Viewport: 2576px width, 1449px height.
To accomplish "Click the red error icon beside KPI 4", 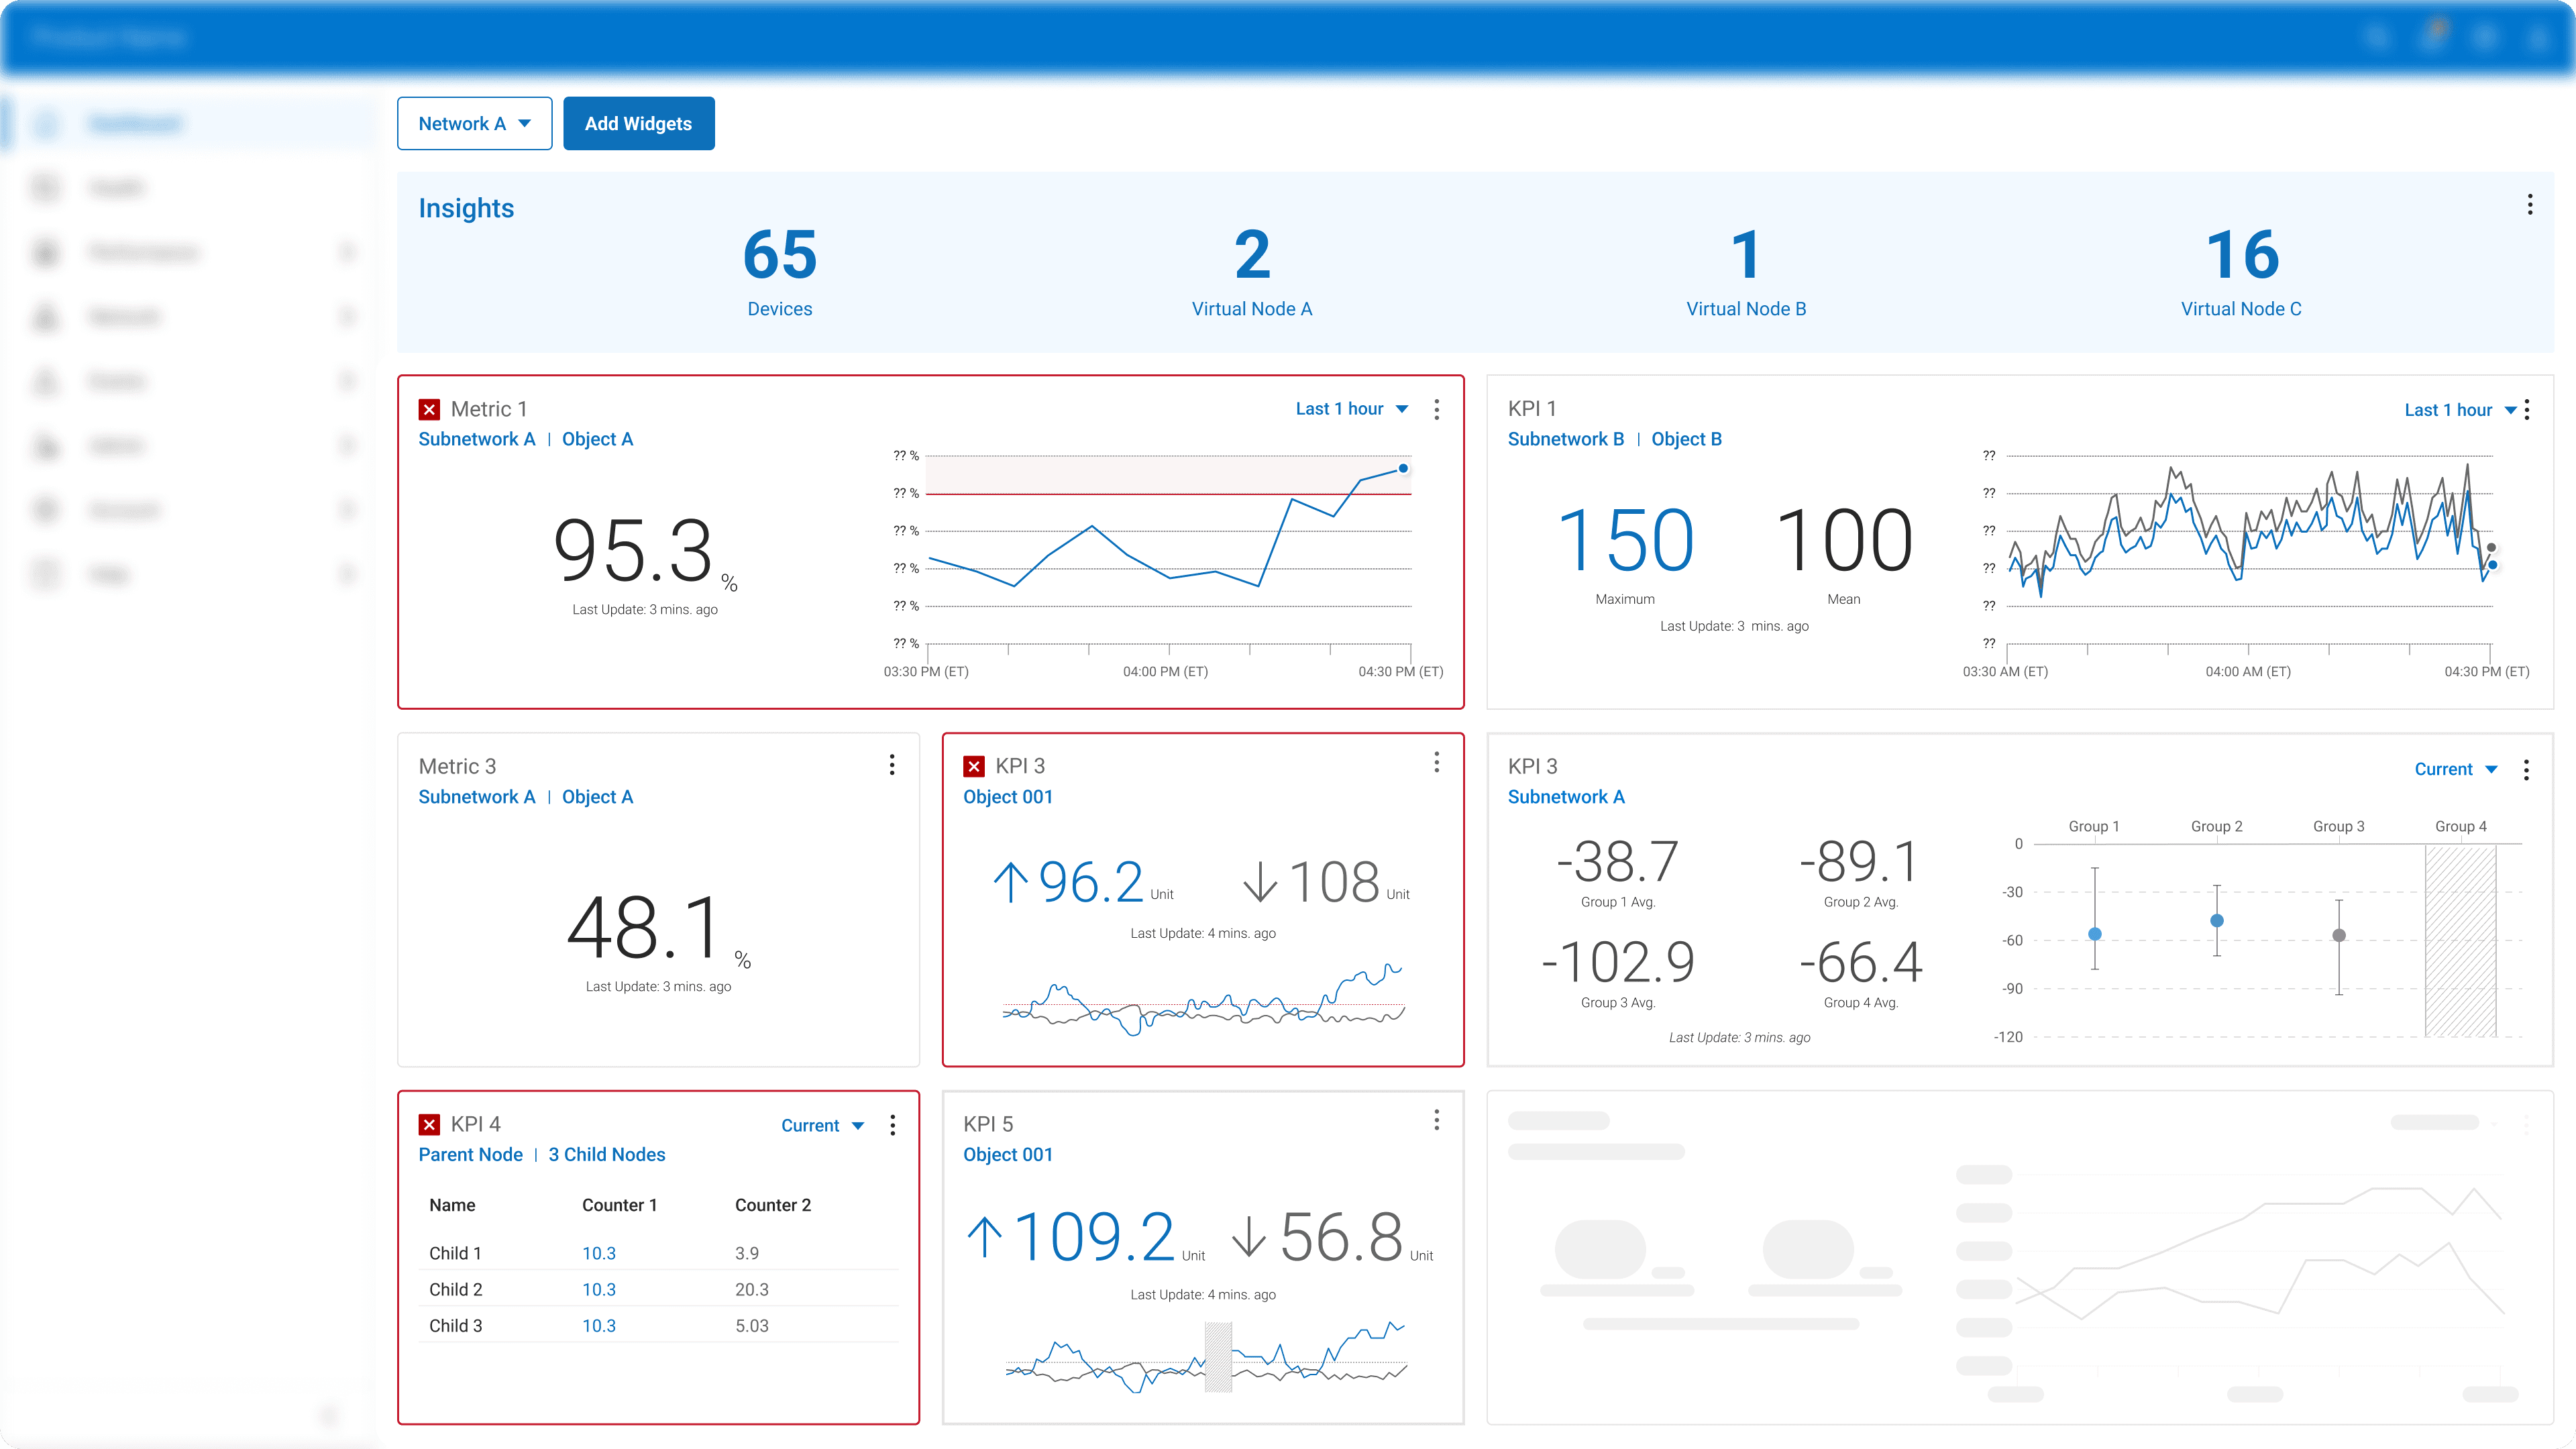I will pos(429,1125).
